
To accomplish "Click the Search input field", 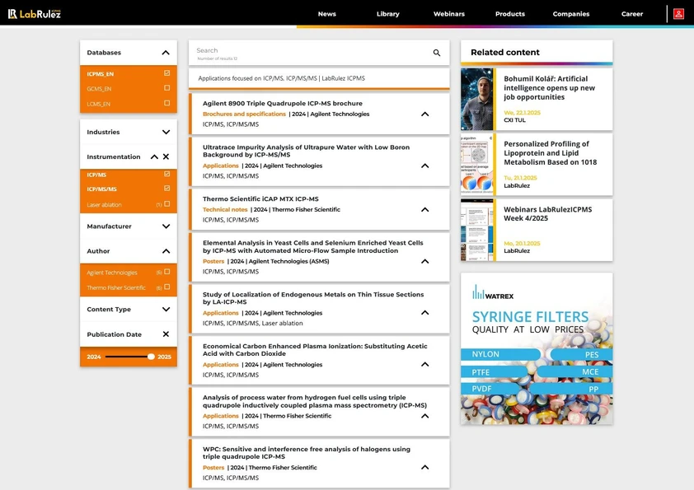I will (312, 51).
